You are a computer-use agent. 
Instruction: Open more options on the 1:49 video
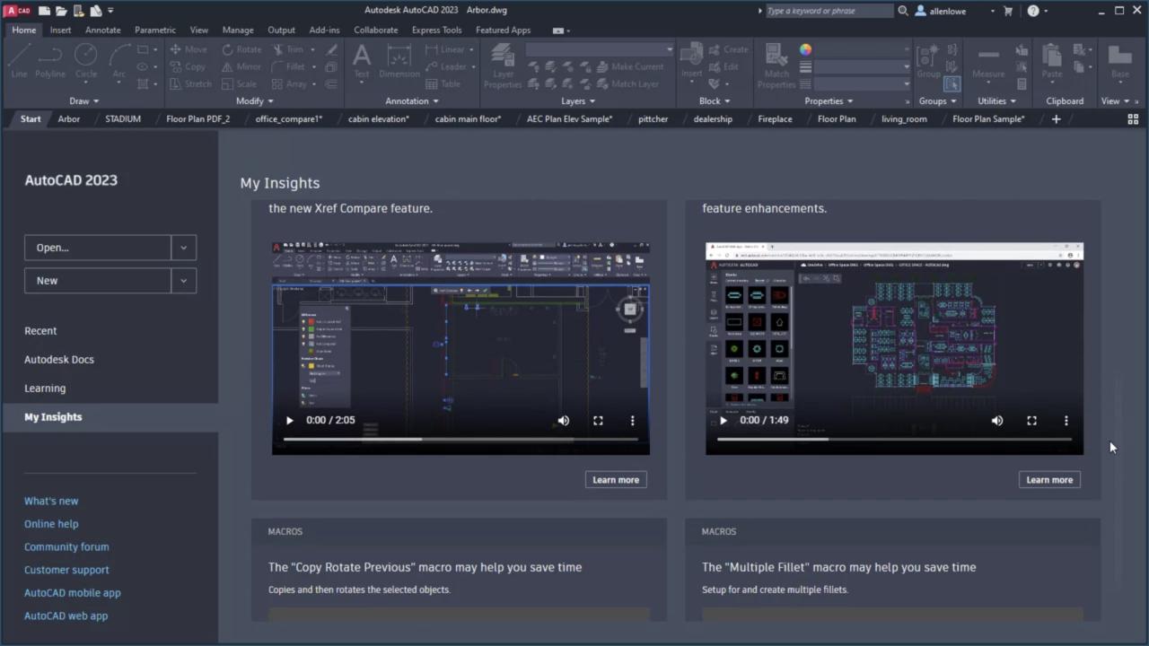point(1066,420)
